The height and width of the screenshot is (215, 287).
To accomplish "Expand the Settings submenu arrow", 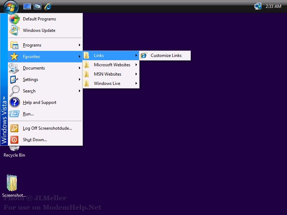I will coord(79,79).
